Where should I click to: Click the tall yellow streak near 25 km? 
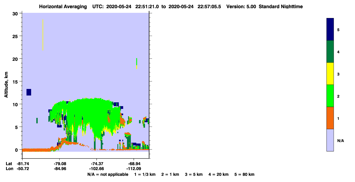(43, 35)
